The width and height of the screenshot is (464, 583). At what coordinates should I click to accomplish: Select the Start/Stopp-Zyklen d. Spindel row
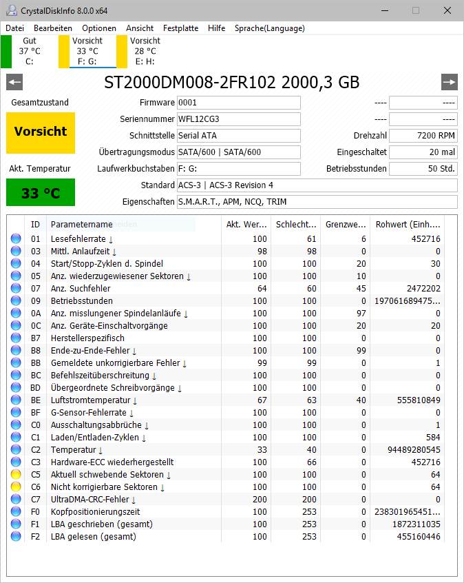pos(226,264)
